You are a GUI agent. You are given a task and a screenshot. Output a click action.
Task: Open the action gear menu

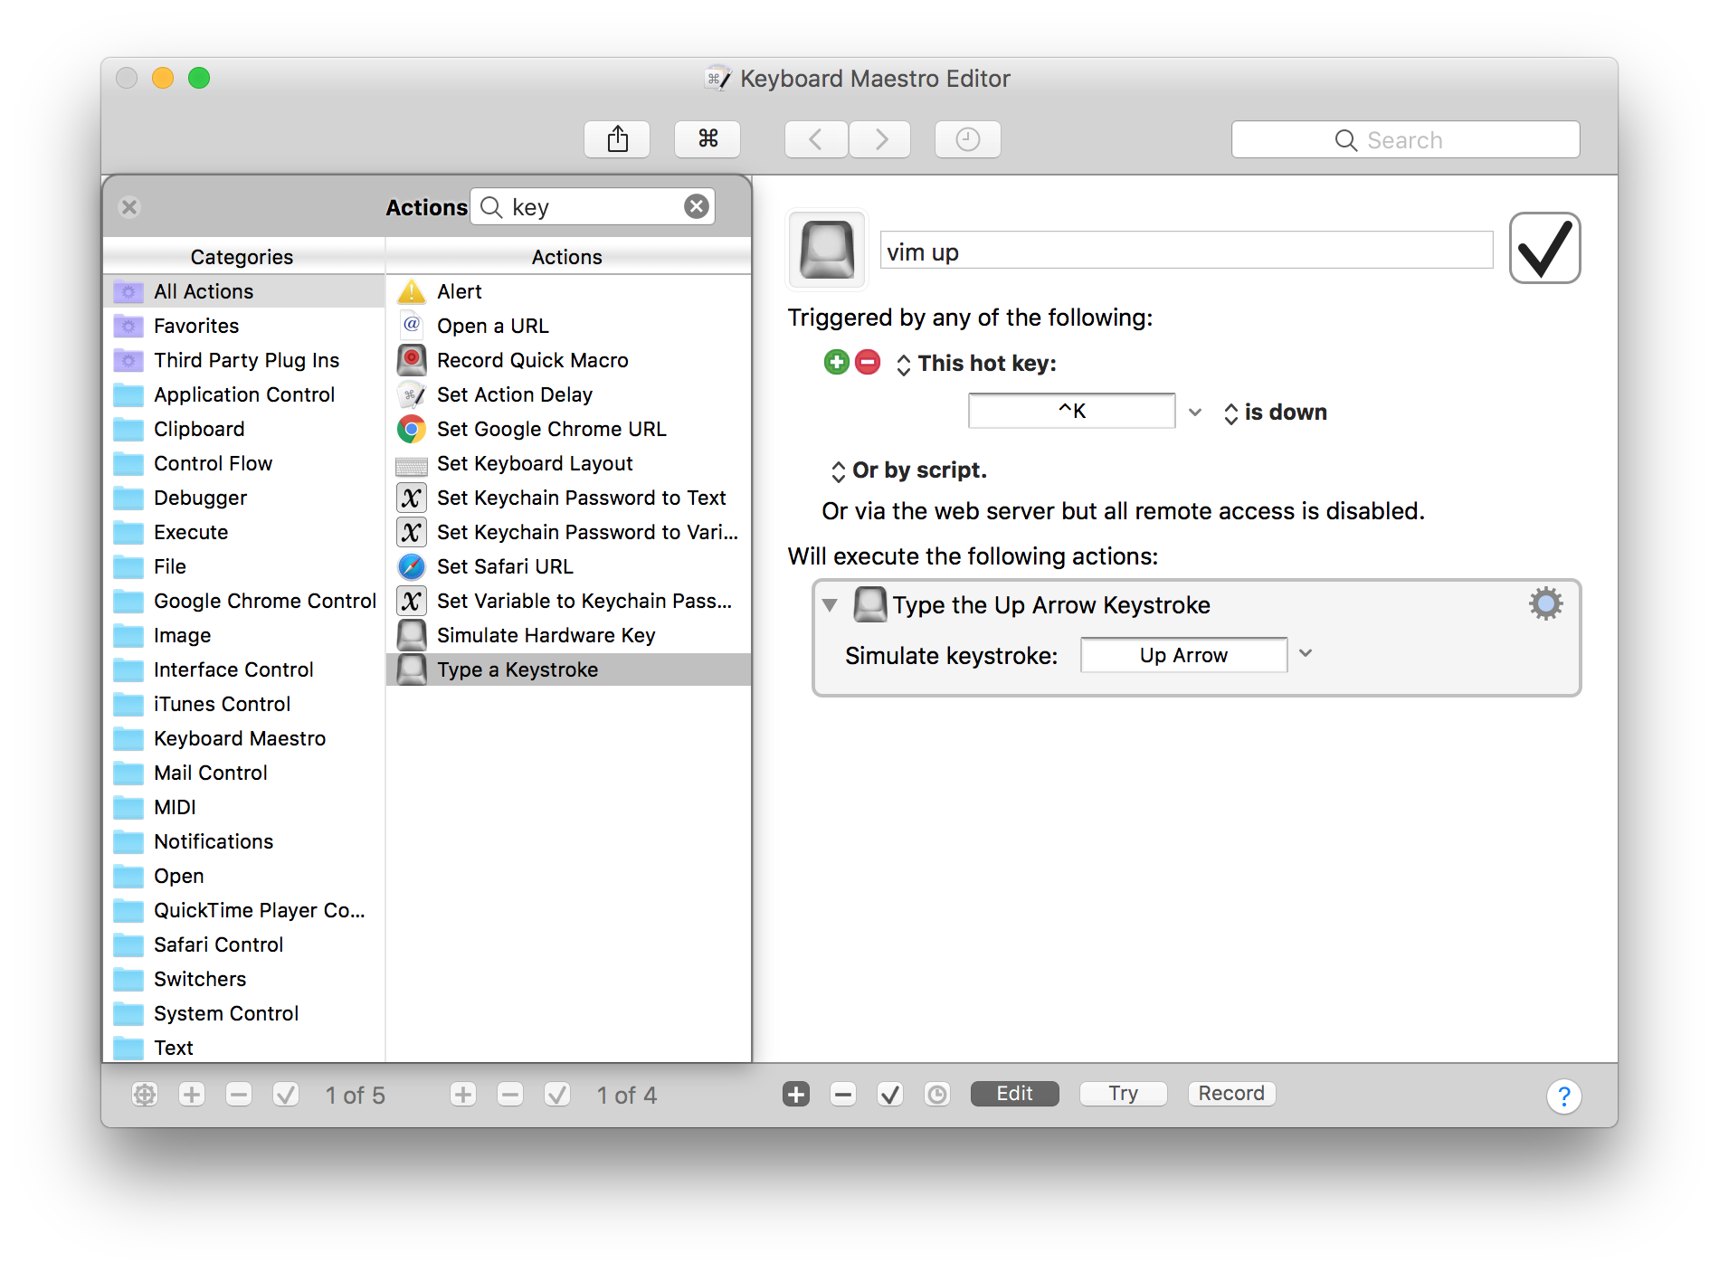(x=1545, y=603)
